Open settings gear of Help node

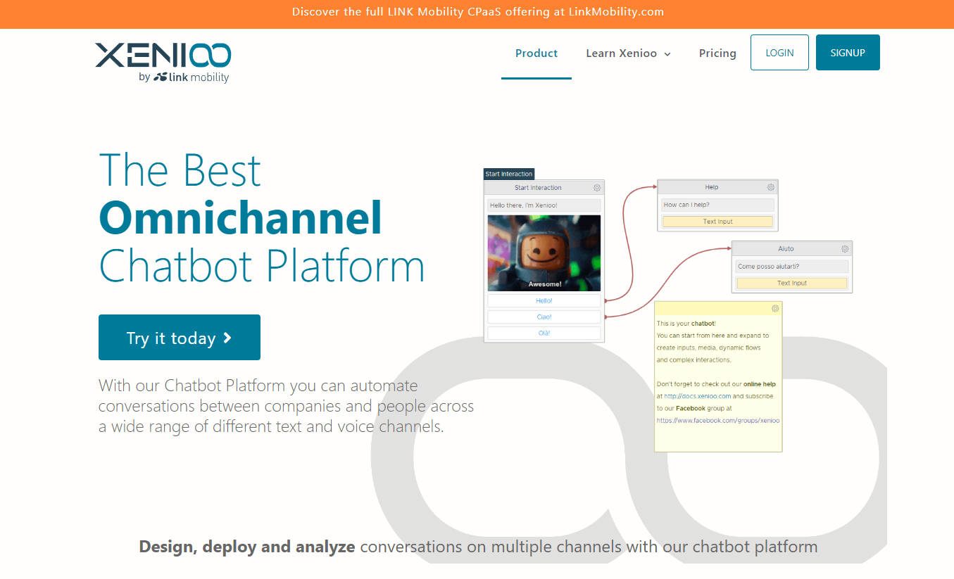click(771, 187)
